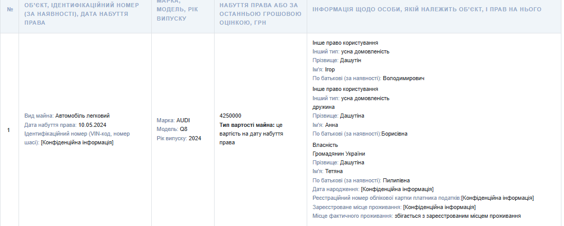This screenshot has width=564, height=226.
Task: Select the first name Тетяна
Action: coord(334,171)
